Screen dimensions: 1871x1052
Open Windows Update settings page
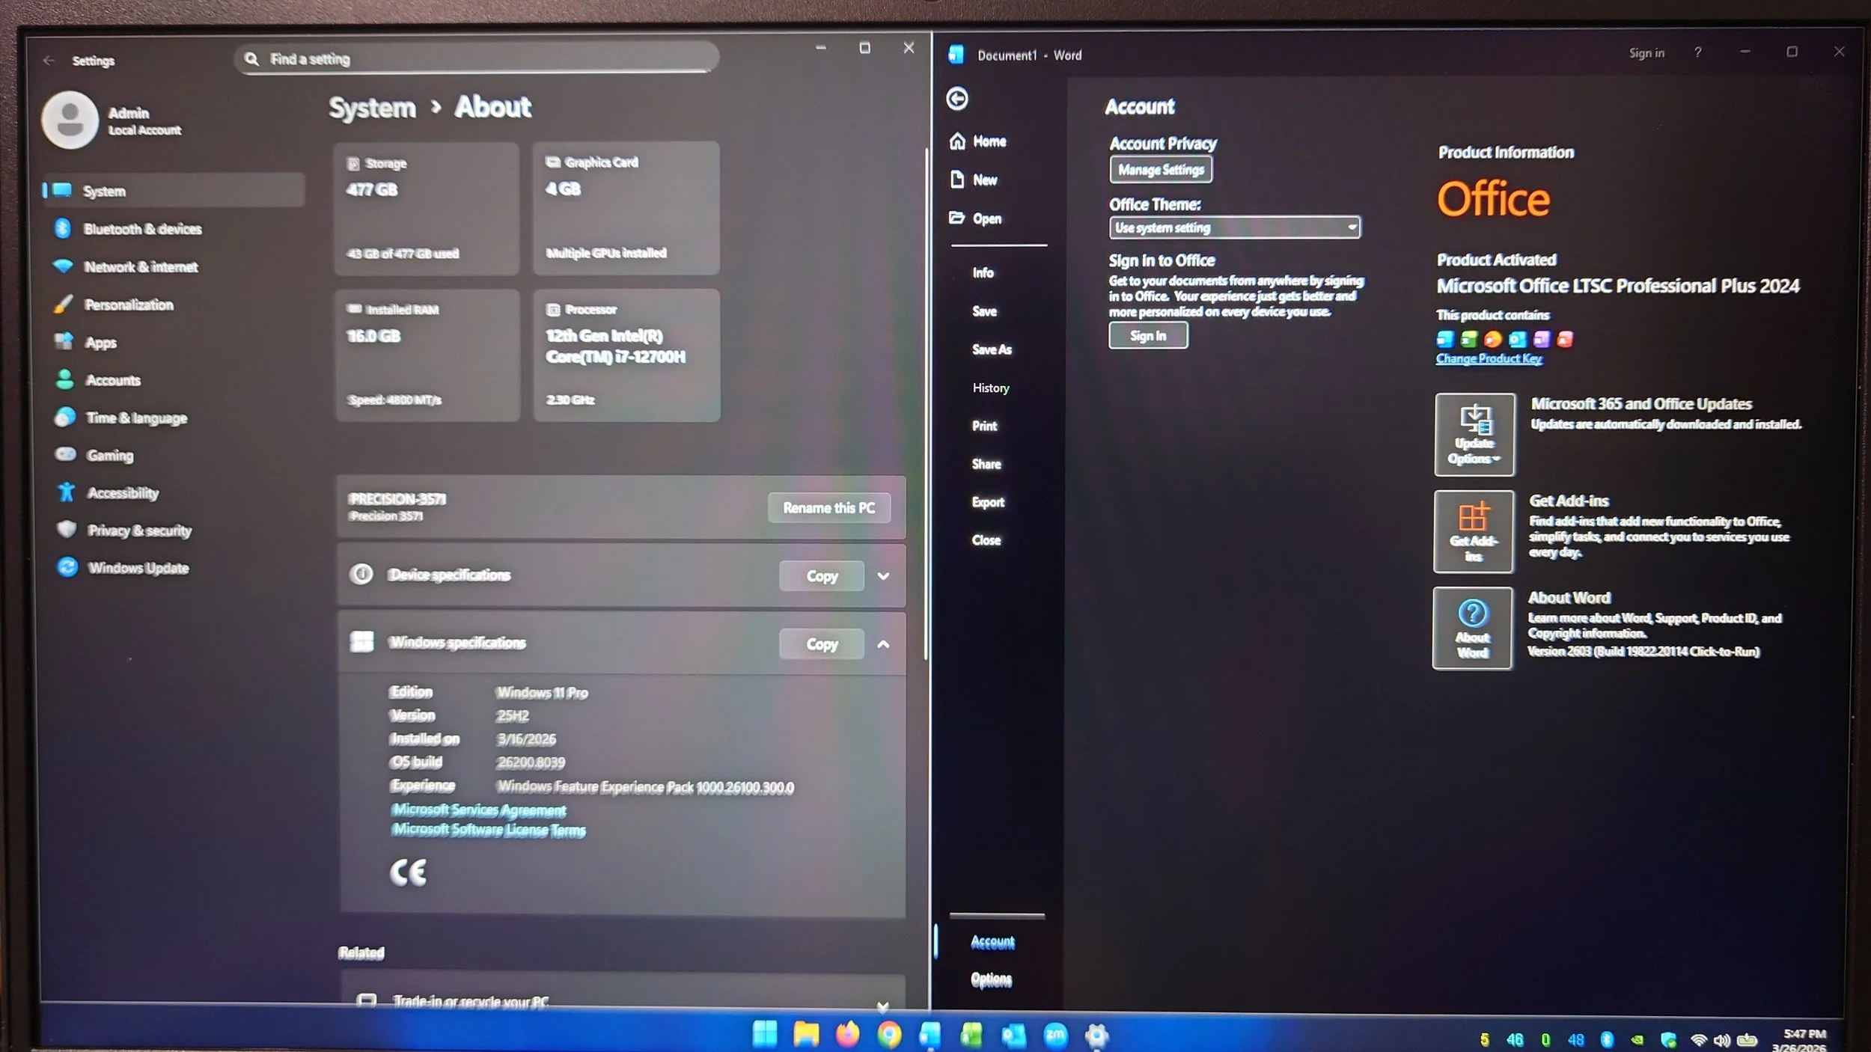coord(138,568)
